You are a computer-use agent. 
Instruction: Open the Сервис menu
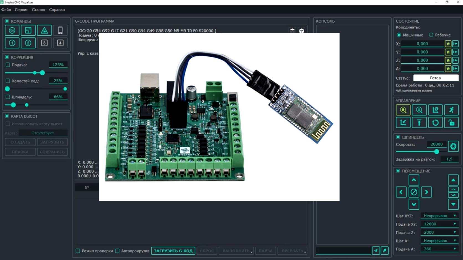pyautogui.click(x=21, y=10)
